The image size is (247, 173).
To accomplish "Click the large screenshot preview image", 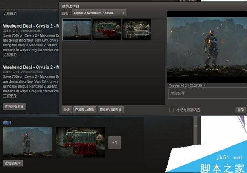I will [207, 47].
